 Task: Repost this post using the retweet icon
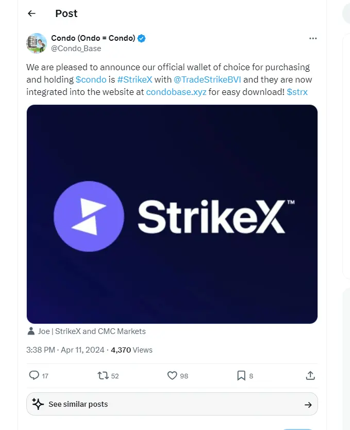tap(103, 376)
